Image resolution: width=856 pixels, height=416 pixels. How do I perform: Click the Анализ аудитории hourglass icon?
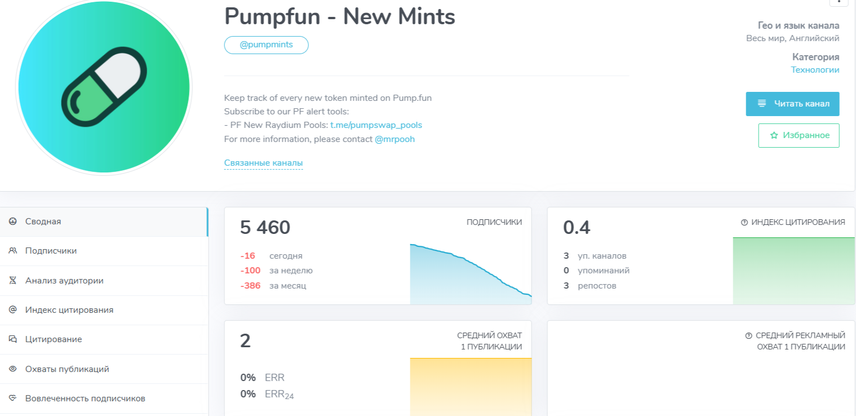(x=12, y=280)
